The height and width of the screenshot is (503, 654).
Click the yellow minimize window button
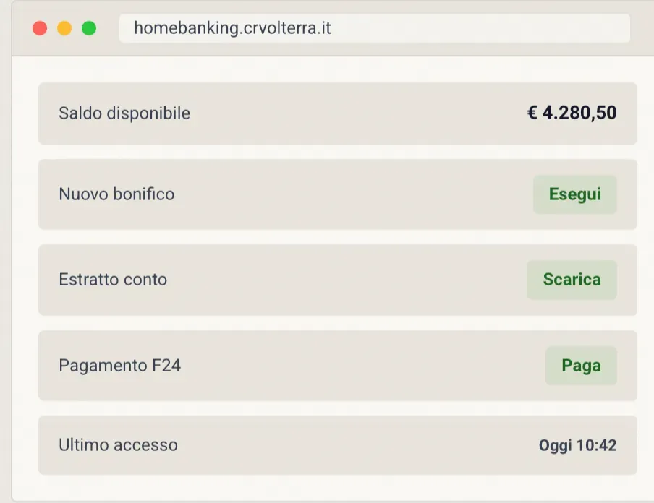point(64,28)
